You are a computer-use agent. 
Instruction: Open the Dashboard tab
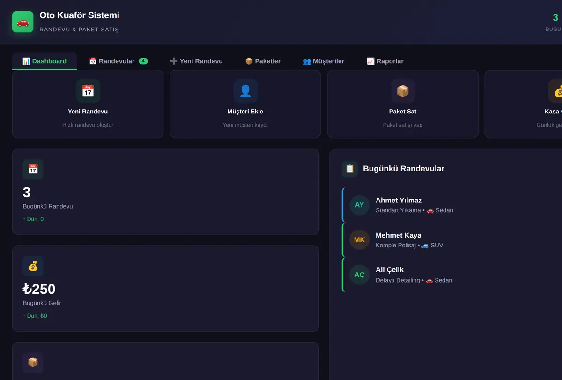44,61
